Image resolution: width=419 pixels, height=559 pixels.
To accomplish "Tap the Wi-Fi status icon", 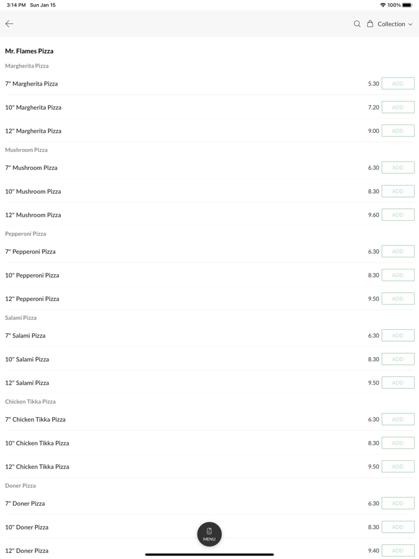I will 382,5.
